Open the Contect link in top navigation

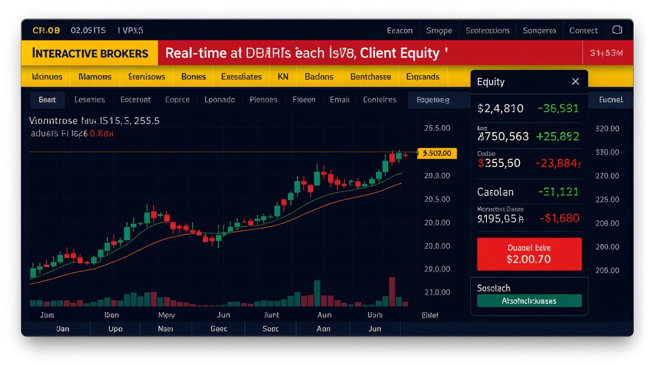click(x=583, y=30)
